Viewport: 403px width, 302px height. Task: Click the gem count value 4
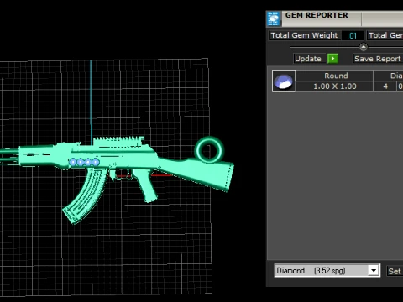click(385, 86)
